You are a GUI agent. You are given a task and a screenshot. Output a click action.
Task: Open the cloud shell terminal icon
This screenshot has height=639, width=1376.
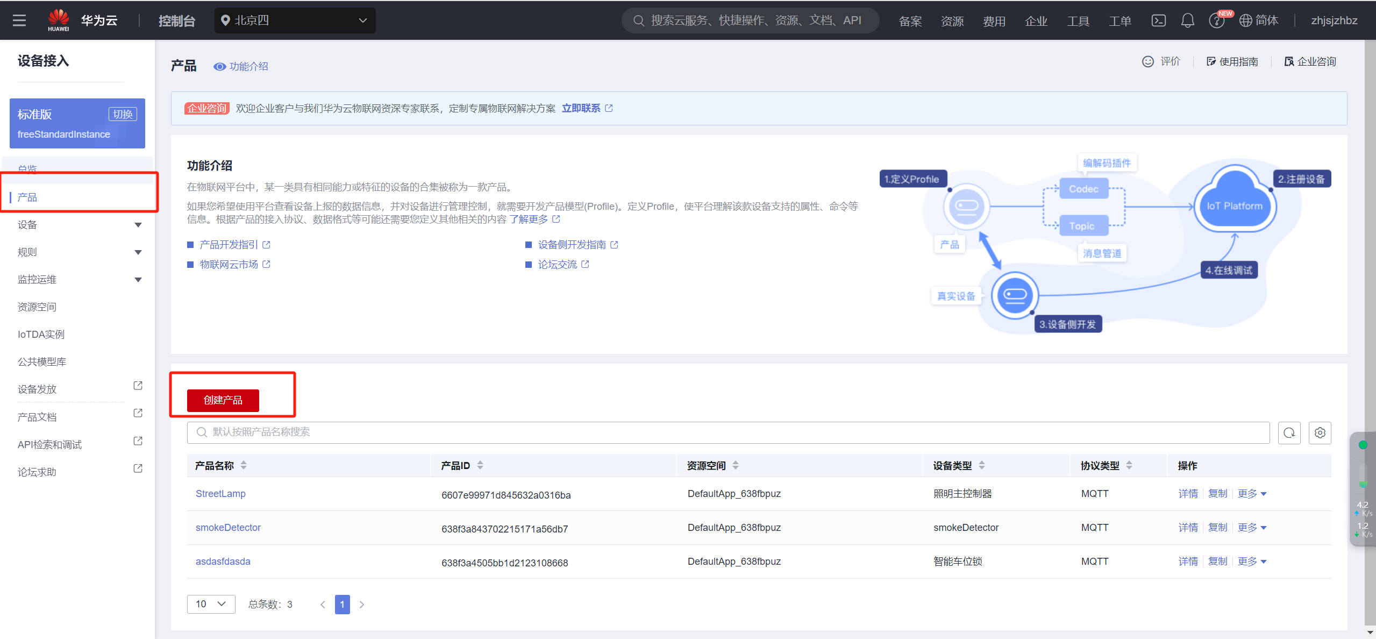click(1158, 20)
